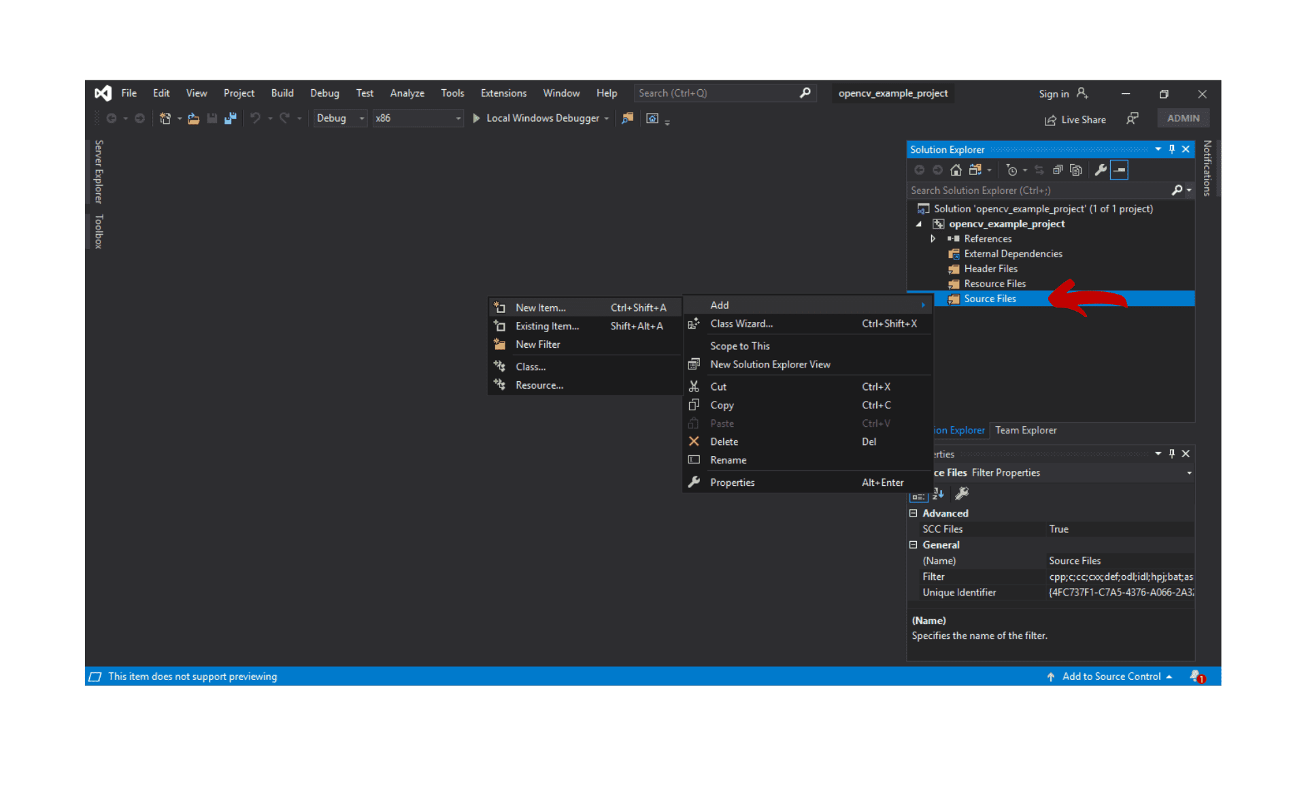Viewport: 1306px width, 799px height.
Task: Click Alphabetical sort icon in Properties panel
Action: pos(939,493)
